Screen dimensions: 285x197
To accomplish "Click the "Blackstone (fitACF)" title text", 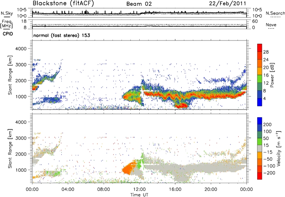I will pos(63,4).
